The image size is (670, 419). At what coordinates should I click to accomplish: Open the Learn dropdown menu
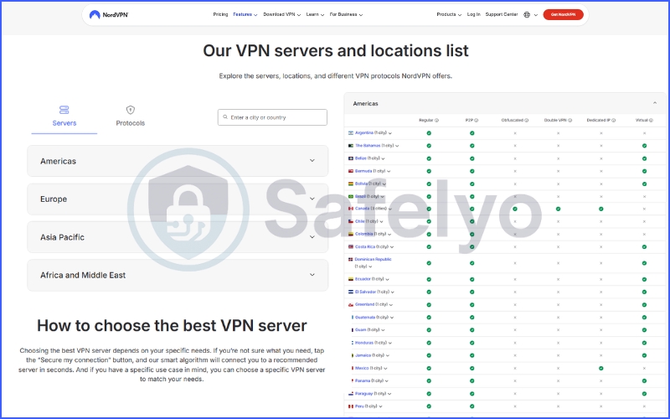point(315,14)
